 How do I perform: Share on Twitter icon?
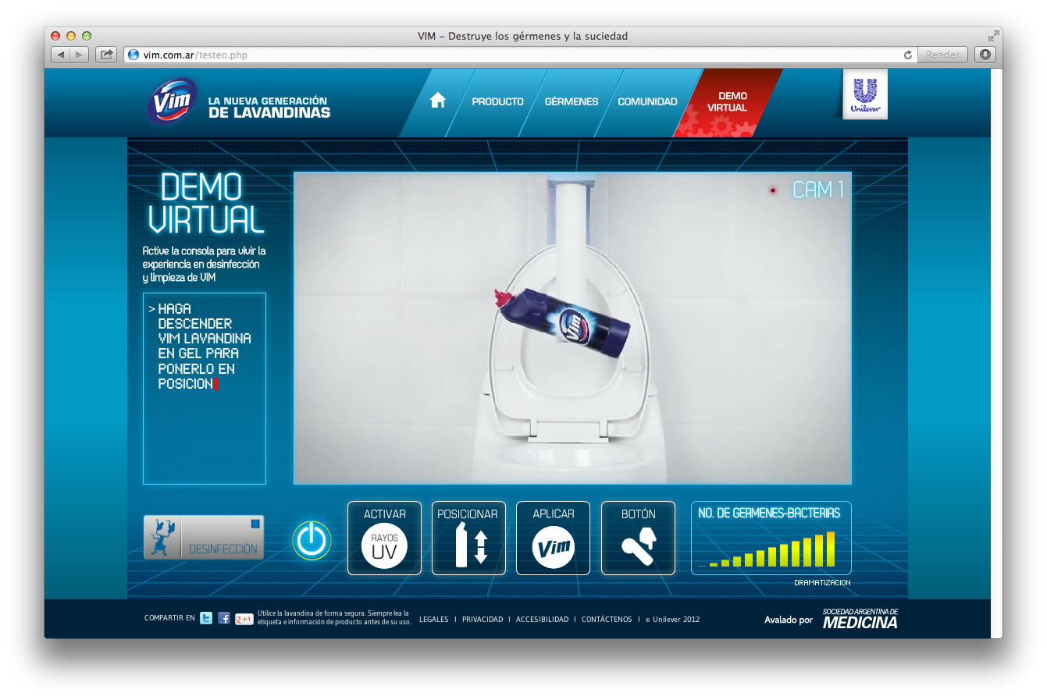[x=206, y=618]
